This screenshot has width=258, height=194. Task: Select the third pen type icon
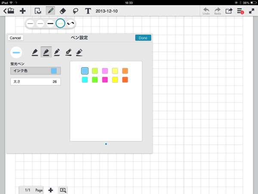57,52
